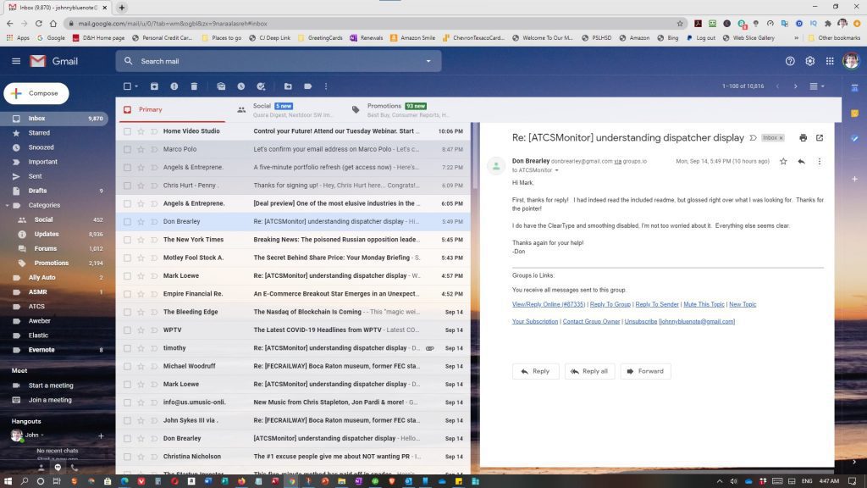
Task: Reload page in Chrome toolbar
Action: [x=39, y=24]
